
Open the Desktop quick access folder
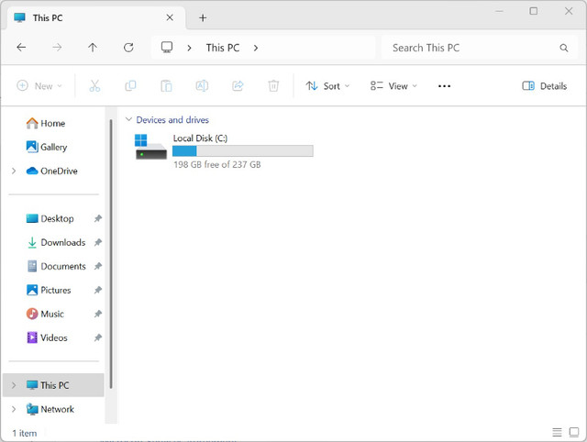tap(50, 218)
